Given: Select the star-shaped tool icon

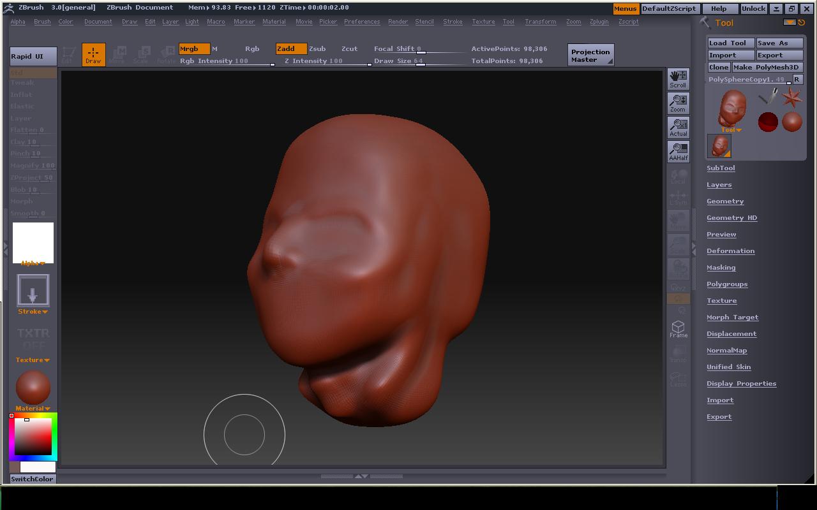Looking at the screenshot, I should tap(791, 98).
